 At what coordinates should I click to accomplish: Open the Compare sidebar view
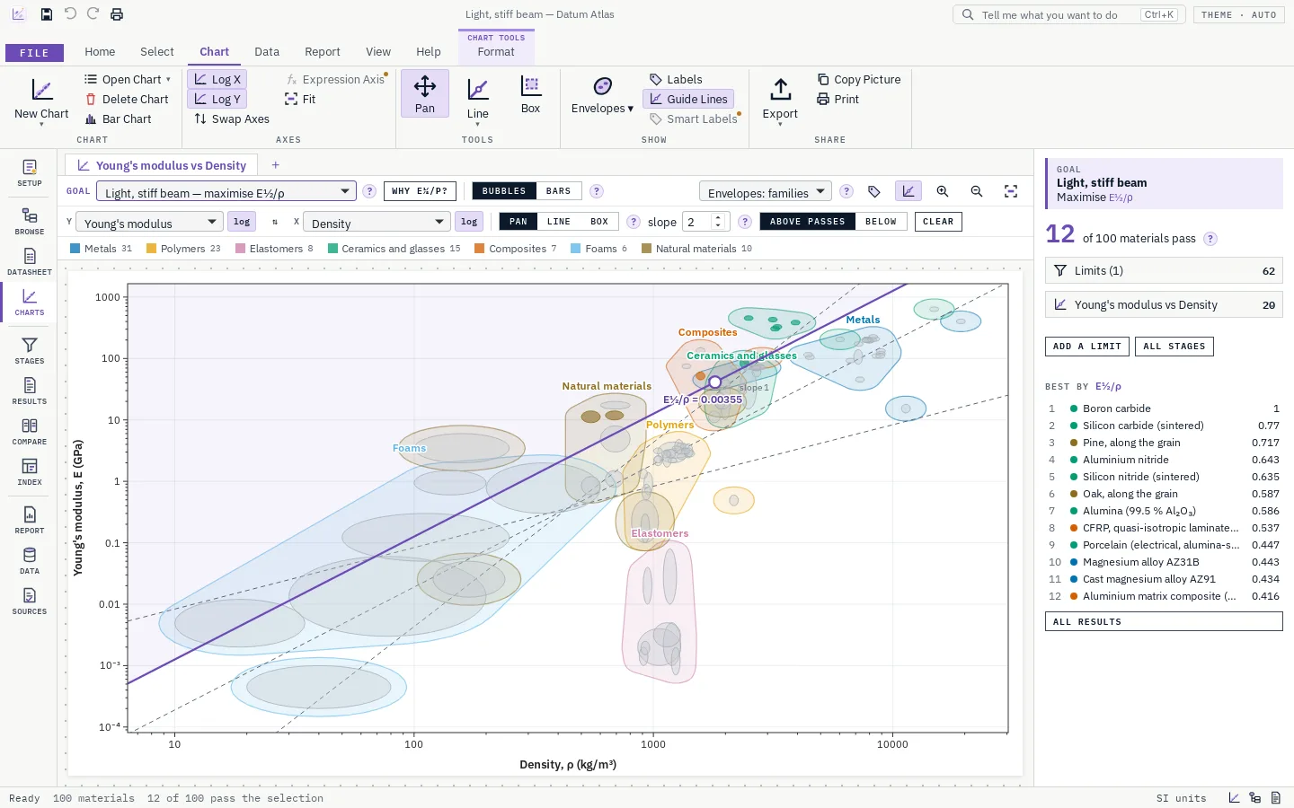pyautogui.click(x=30, y=431)
